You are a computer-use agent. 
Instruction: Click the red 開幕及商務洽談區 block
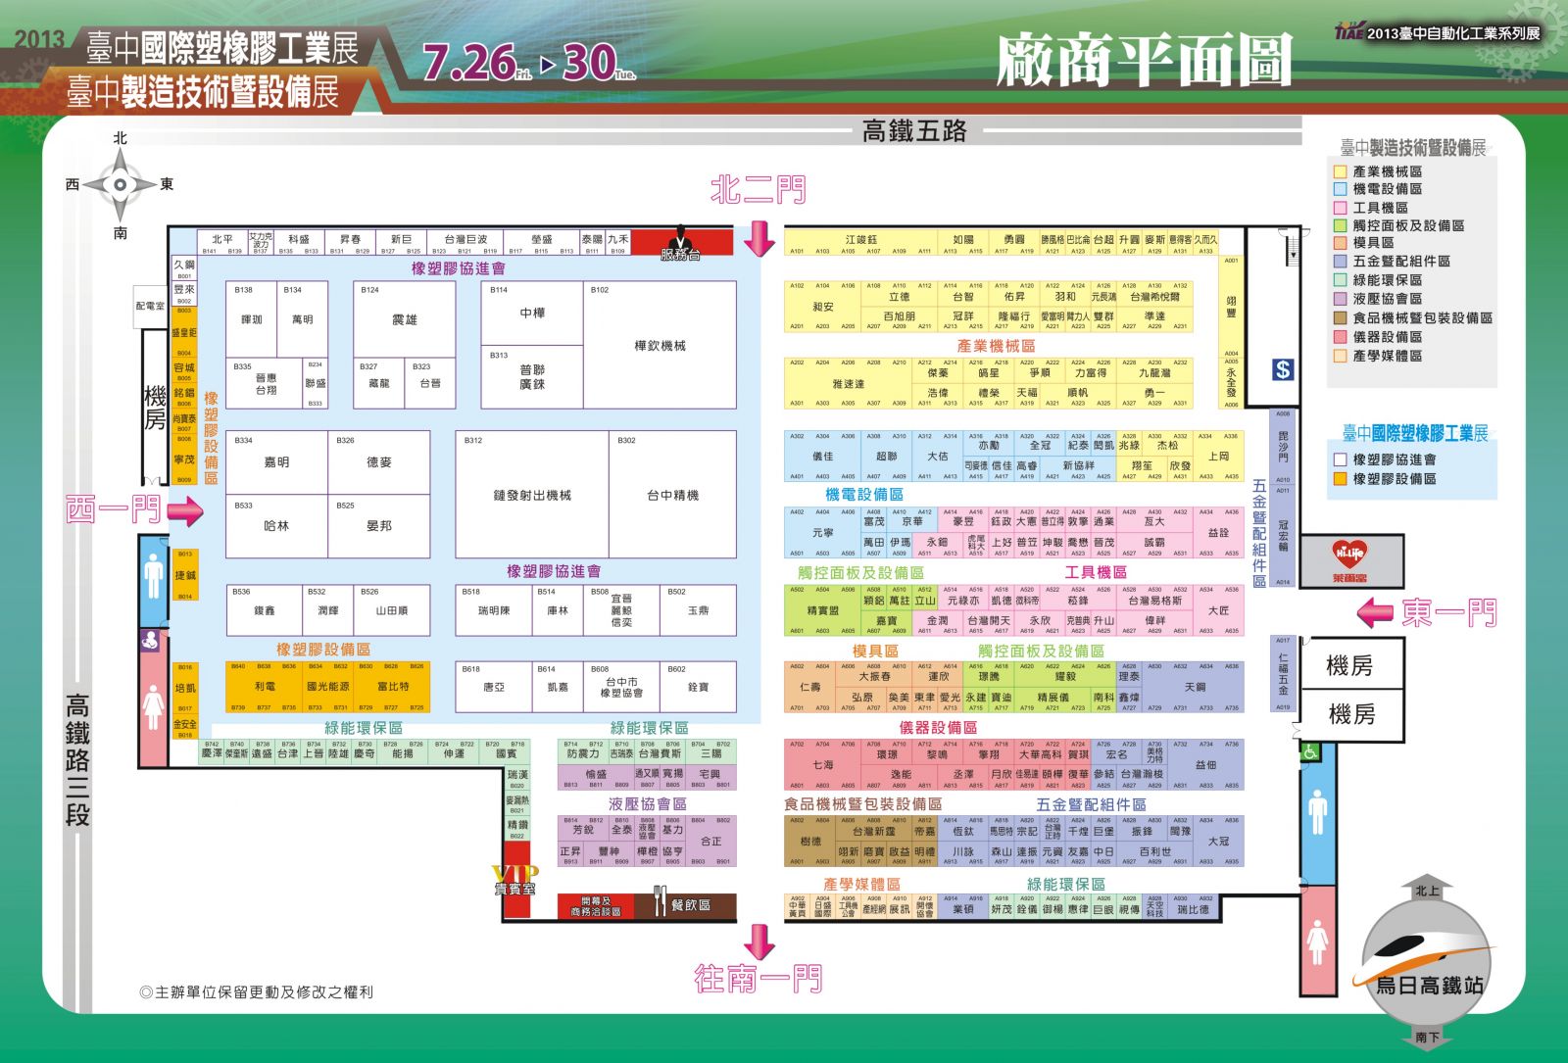tap(596, 907)
